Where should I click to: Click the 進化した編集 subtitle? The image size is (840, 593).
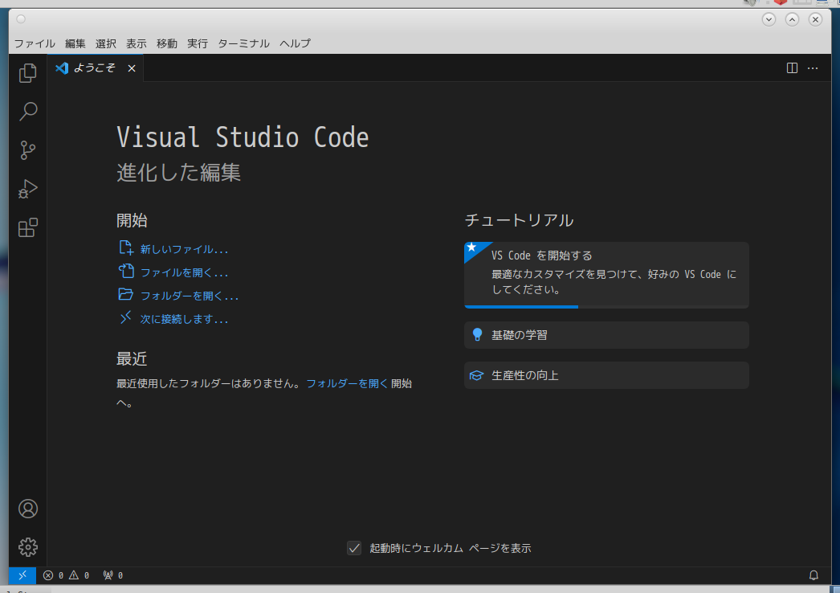(x=179, y=172)
